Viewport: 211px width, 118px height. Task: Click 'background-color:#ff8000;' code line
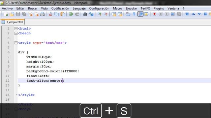[x=53, y=71]
